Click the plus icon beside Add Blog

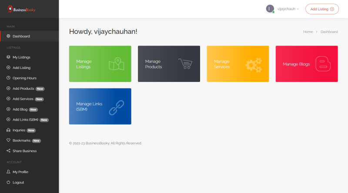[x=8, y=109]
